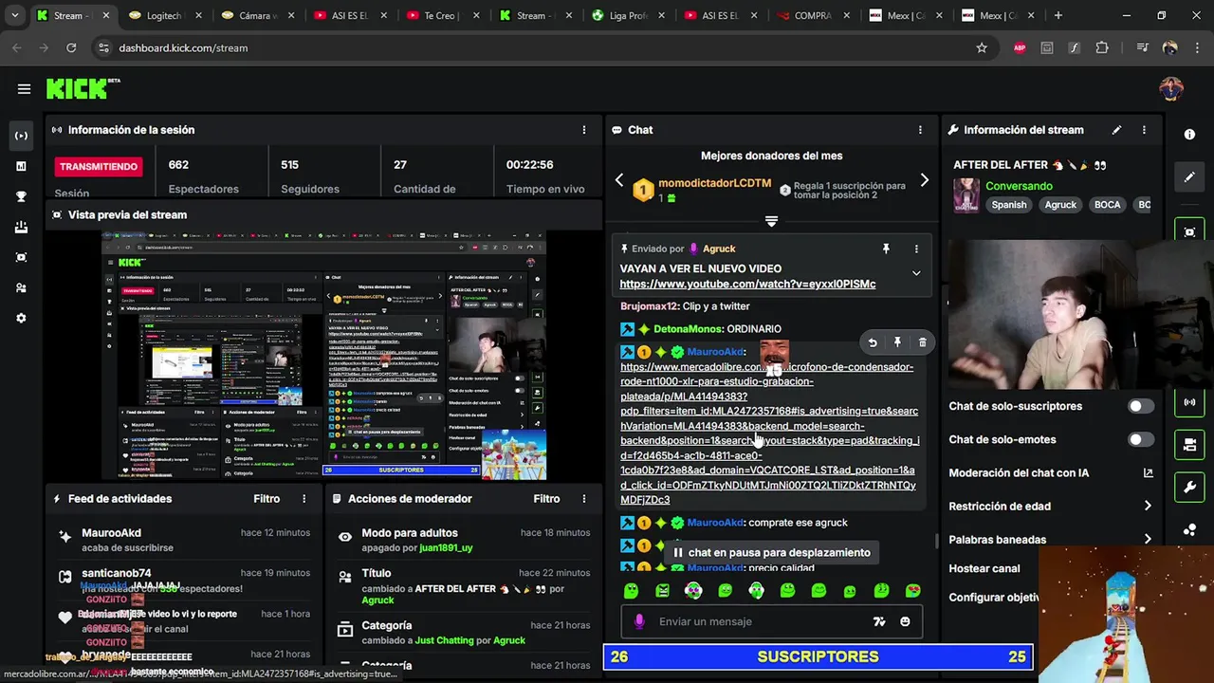
Task: Switch to the Cámara browser tab
Action: (x=259, y=15)
